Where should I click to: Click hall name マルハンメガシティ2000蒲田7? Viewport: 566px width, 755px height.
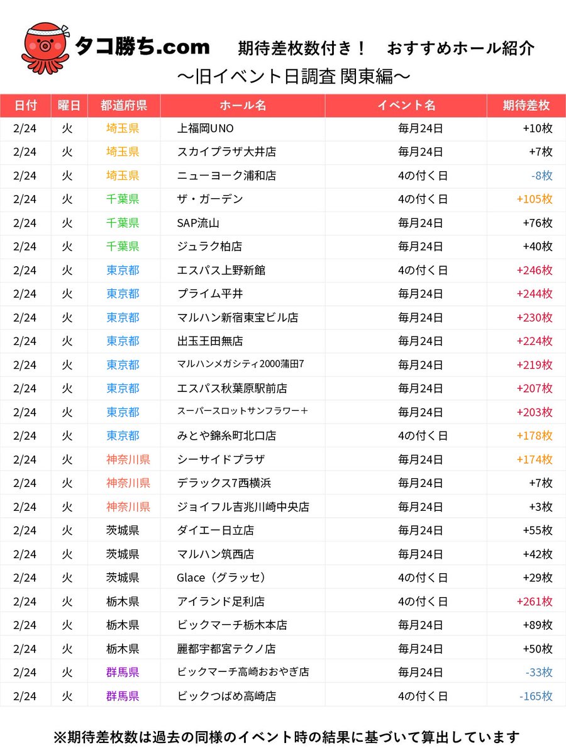pos(241,365)
